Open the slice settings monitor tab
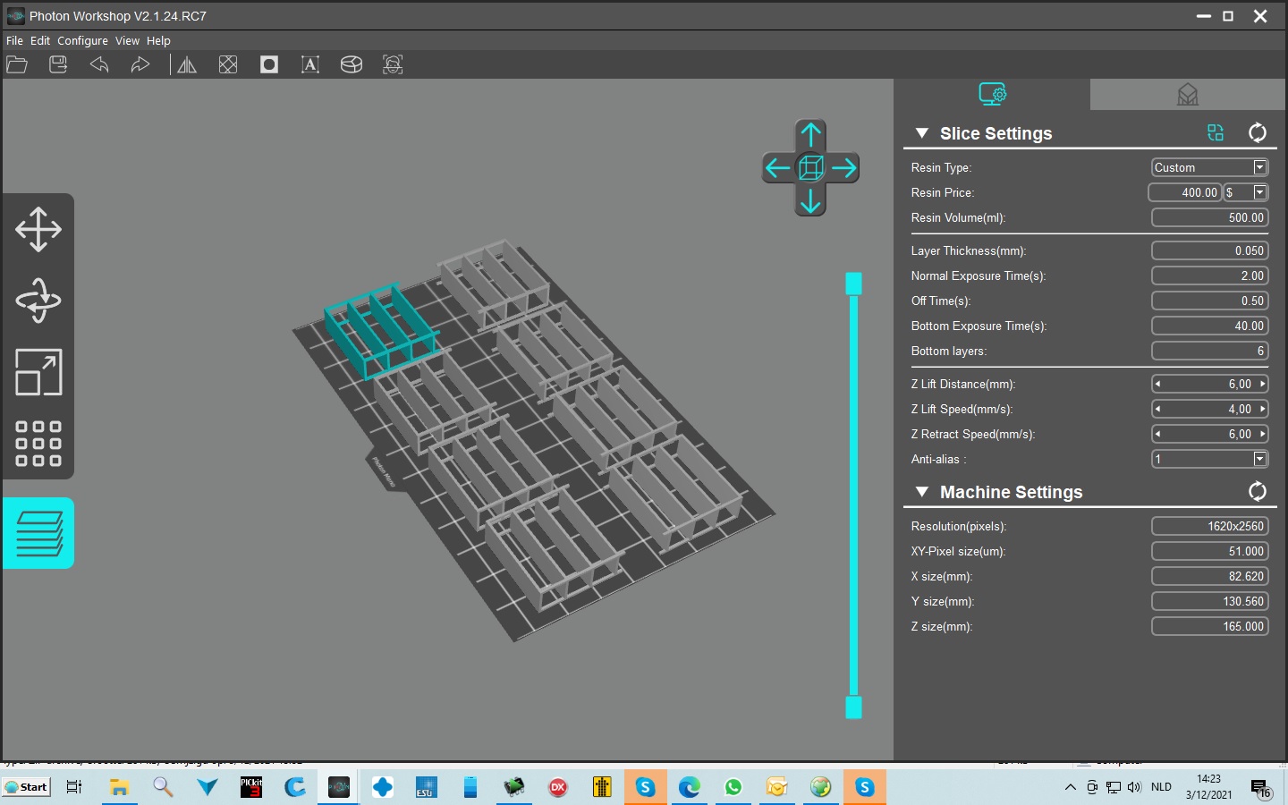 (x=992, y=94)
